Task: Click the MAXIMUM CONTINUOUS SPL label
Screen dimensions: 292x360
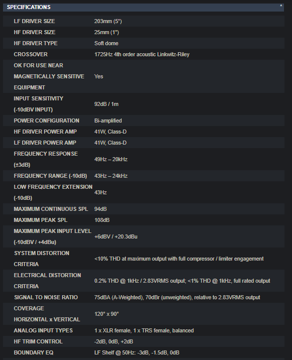Action: pos(51,209)
